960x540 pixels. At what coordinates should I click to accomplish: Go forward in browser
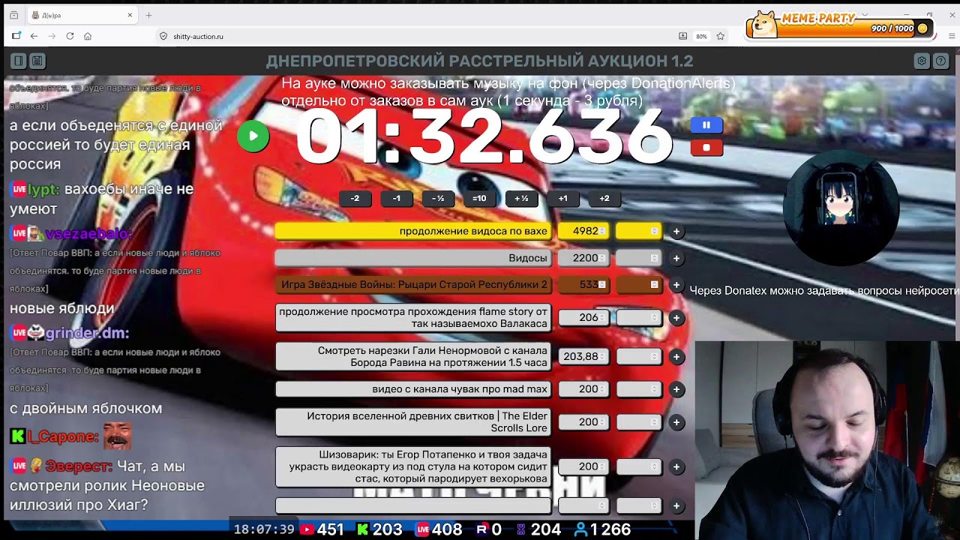click(x=52, y=36)
